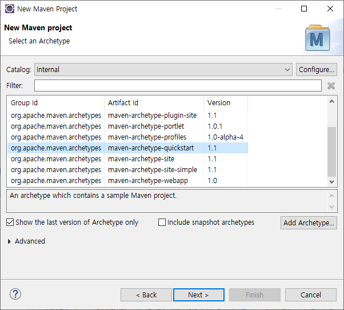Select the maven-archetype-site artifact
The image size is (344, 310).
point(141,159)
